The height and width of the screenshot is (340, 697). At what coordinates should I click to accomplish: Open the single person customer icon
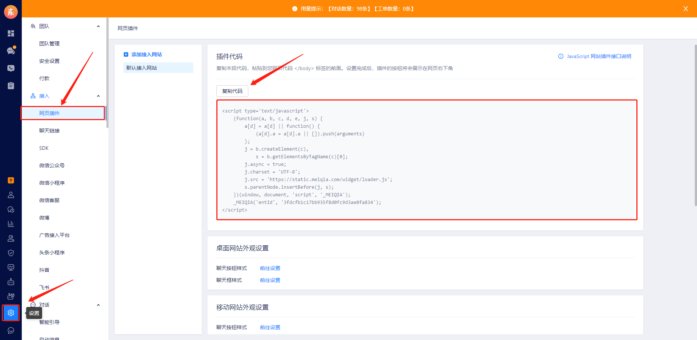[11, 195]
